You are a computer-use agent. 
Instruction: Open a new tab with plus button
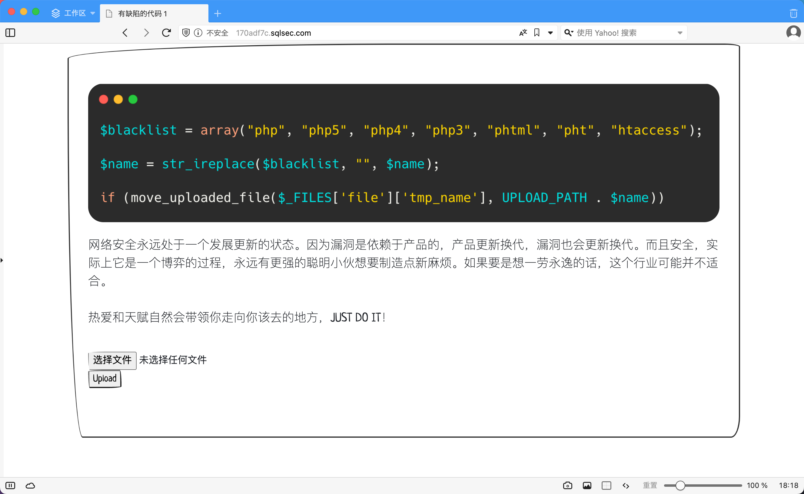[218, 13]
